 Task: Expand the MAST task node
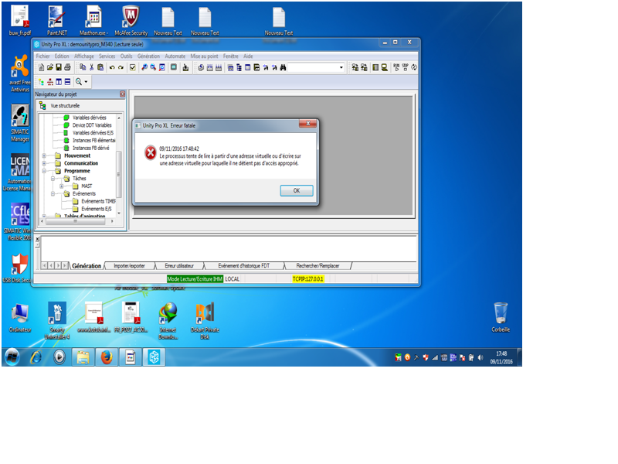point(63,186)
